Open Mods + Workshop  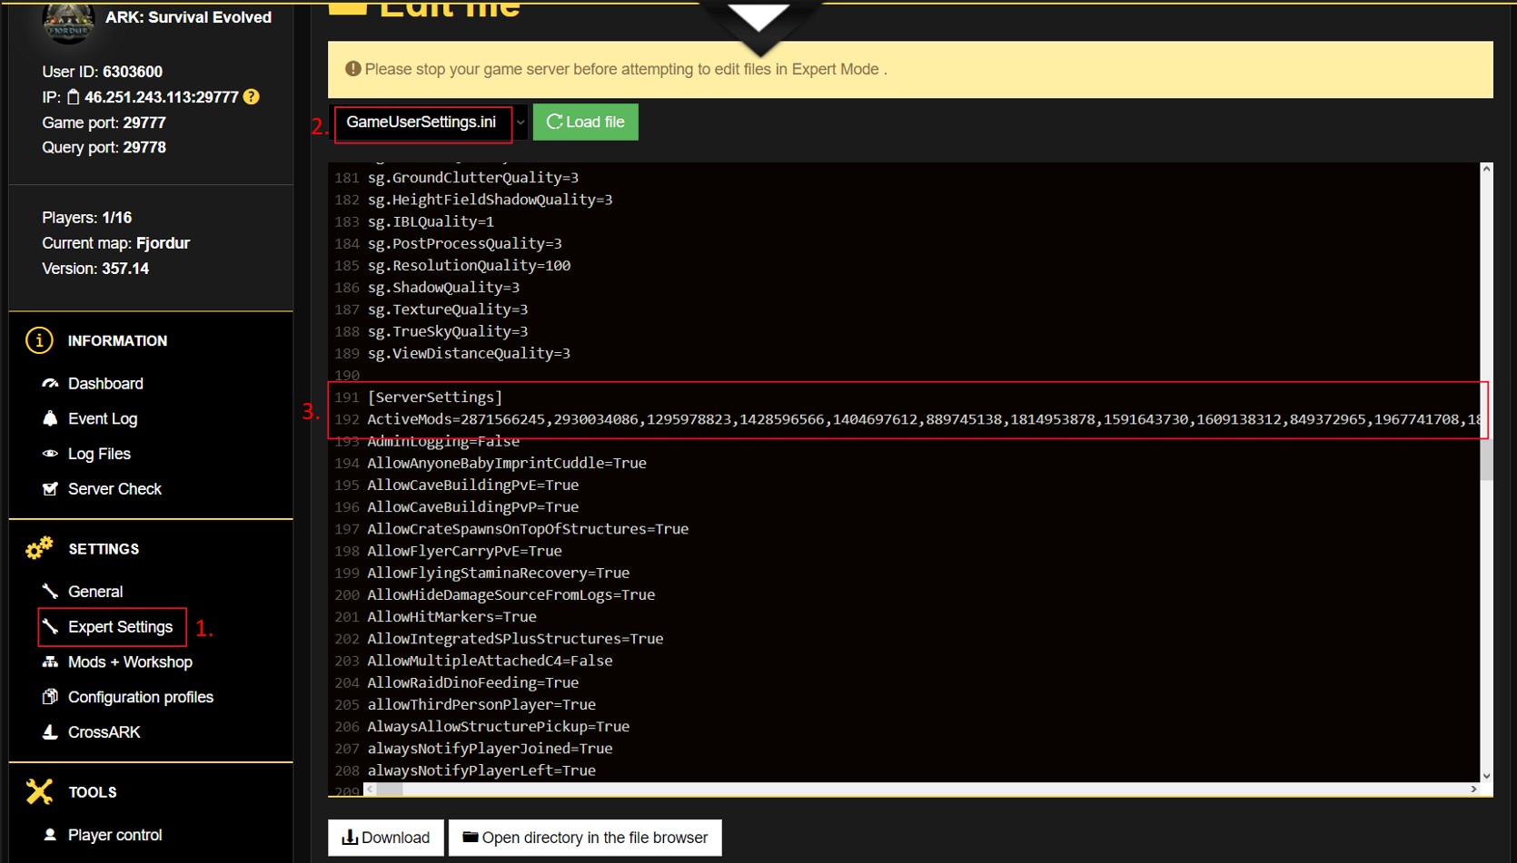(130, 662)
